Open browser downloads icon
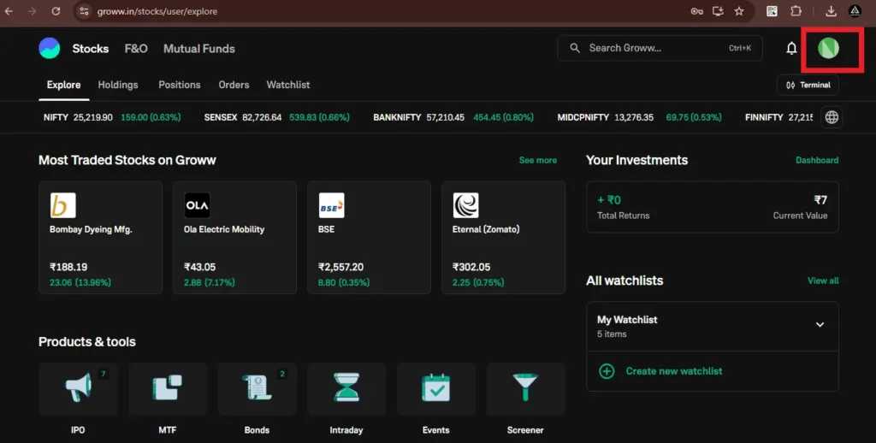The width and height of the screenshot is (876, 443). pyautogui.click(x=831, y=11)
